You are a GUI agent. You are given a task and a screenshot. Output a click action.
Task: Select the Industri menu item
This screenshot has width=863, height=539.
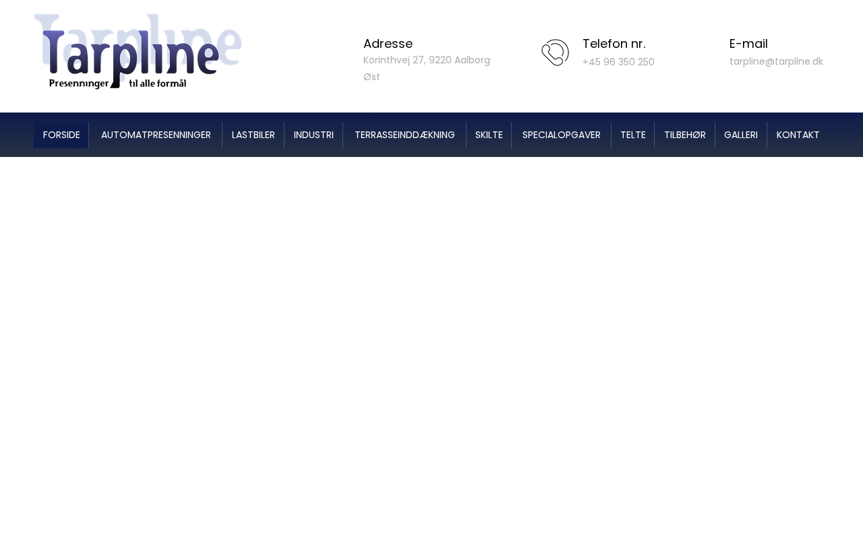(x=314, y=135)
